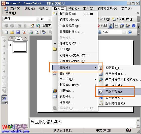Viewport: 141px width, 134px height.
Task: Choose AutoShapes in picture submenu
Action: click(x=120, y=92)
